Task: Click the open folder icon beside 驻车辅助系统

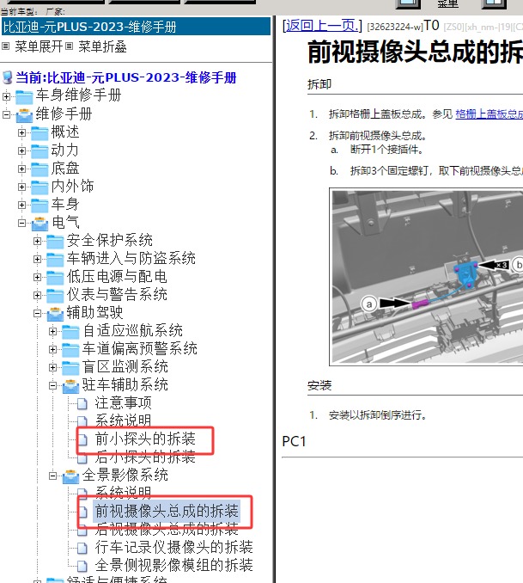Action: pos(70,386)
